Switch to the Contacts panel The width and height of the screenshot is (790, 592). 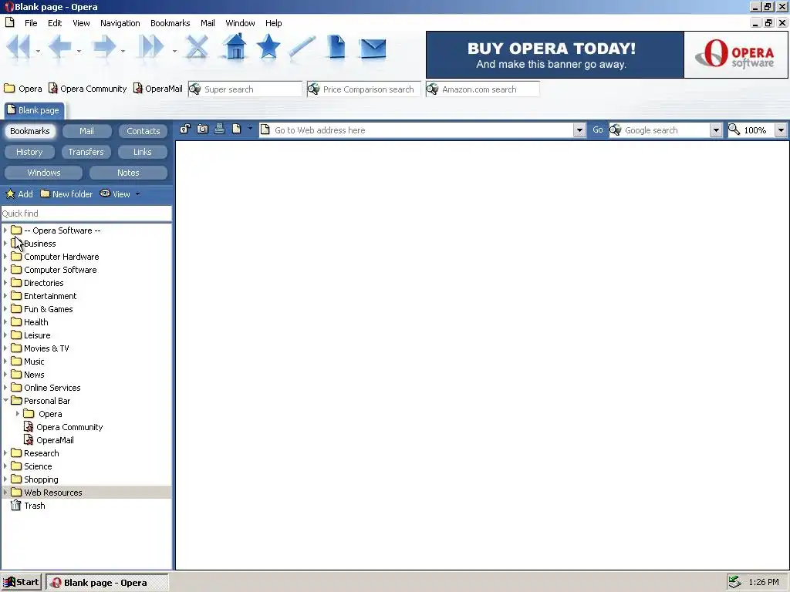pyautogui.click(x=143, y=131)
